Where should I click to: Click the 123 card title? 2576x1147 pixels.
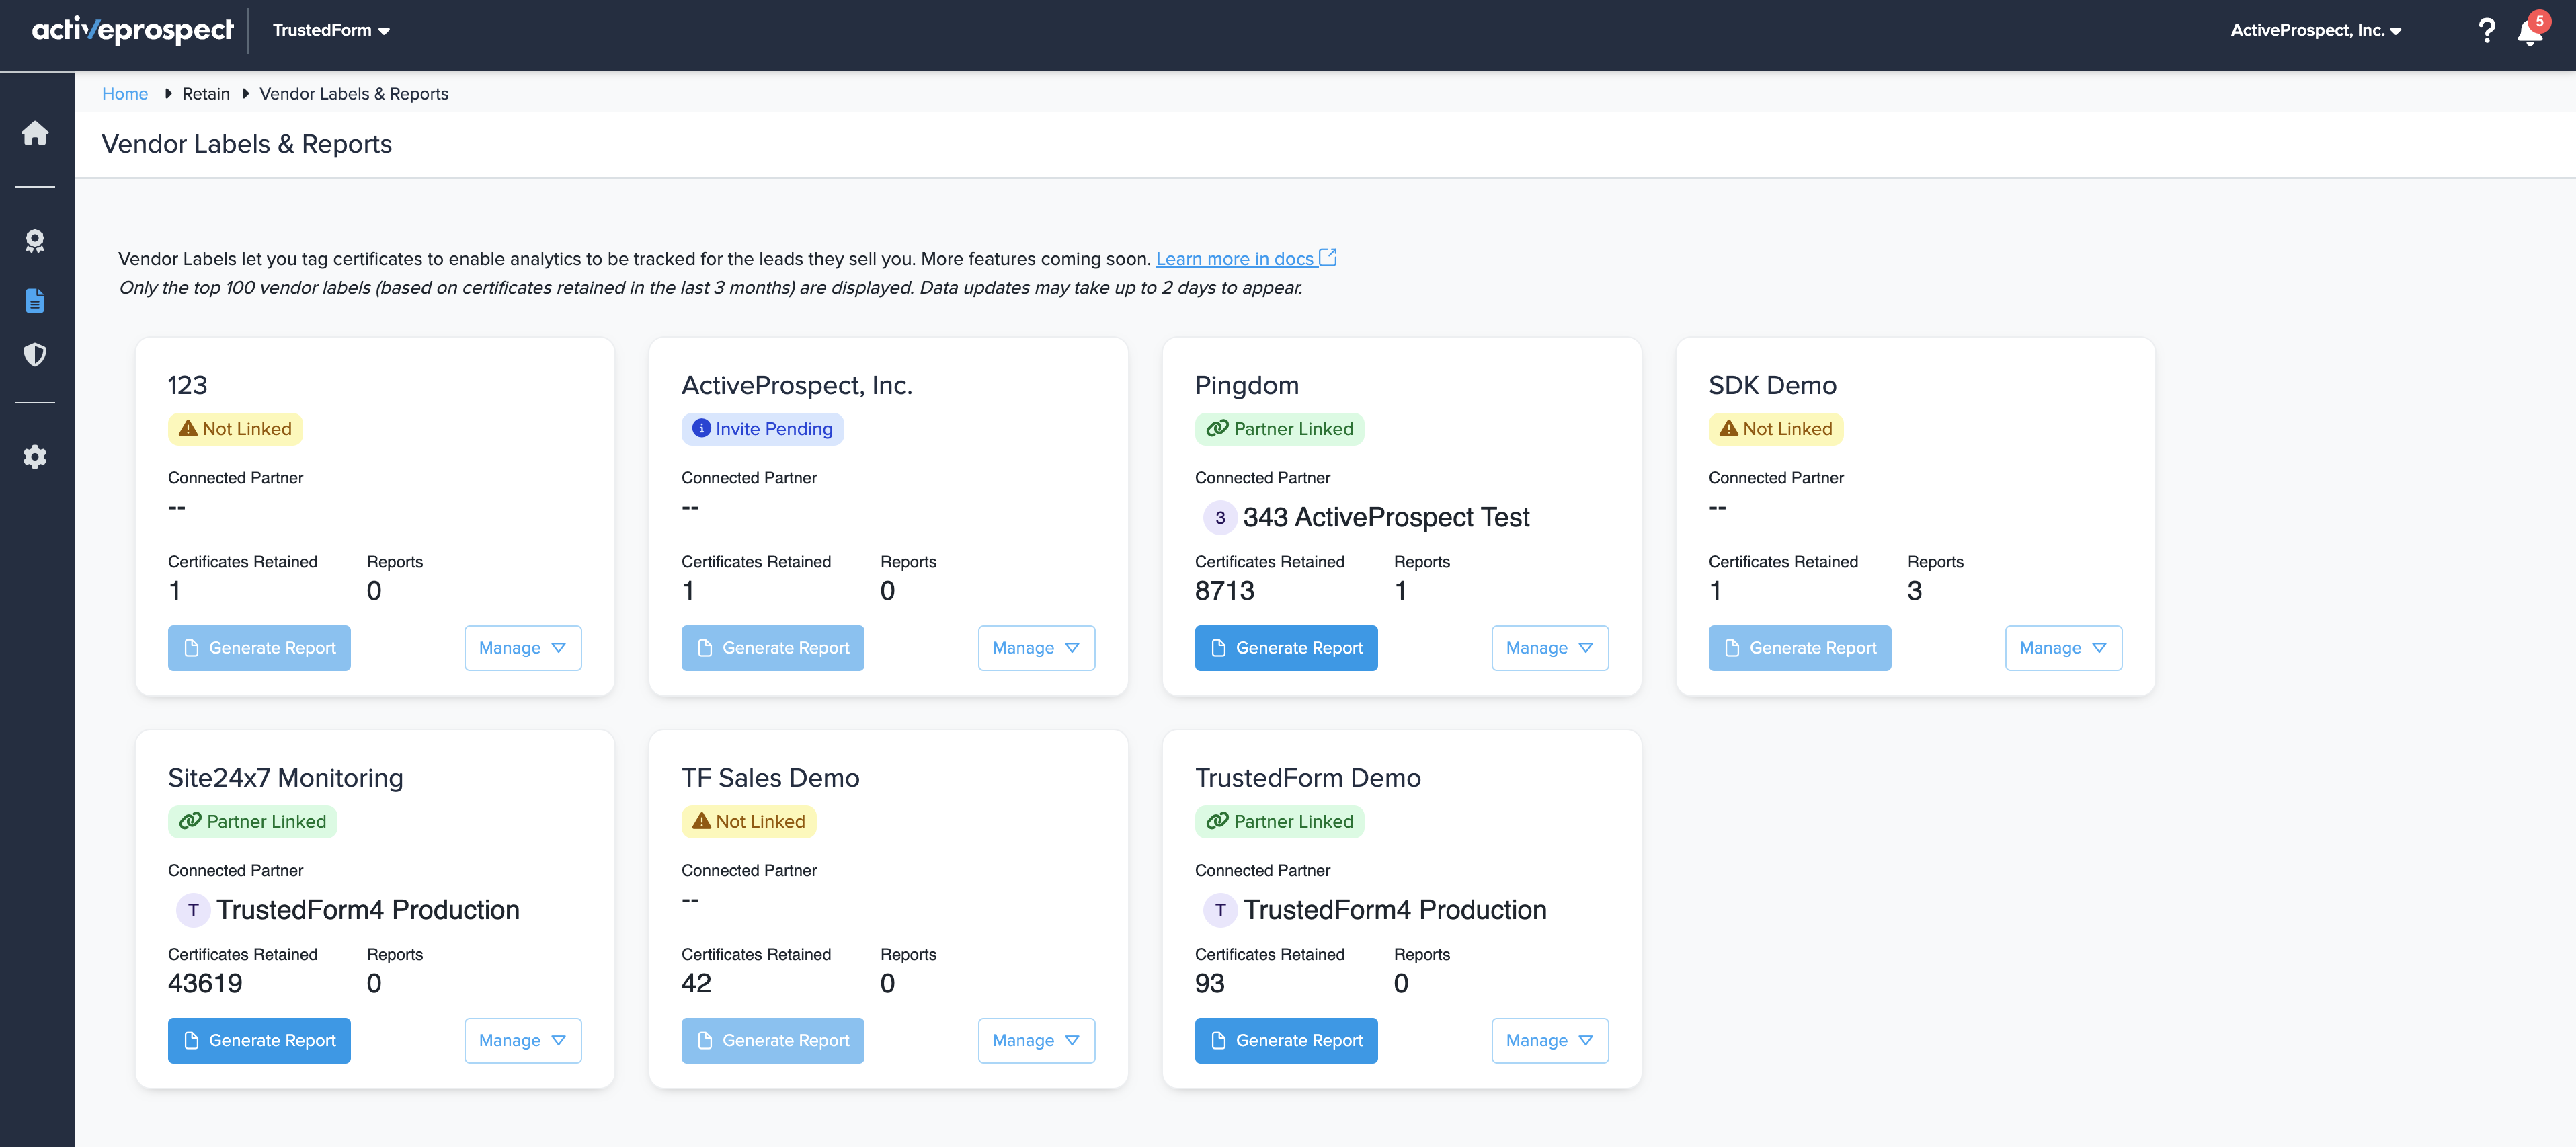[188, 386]
